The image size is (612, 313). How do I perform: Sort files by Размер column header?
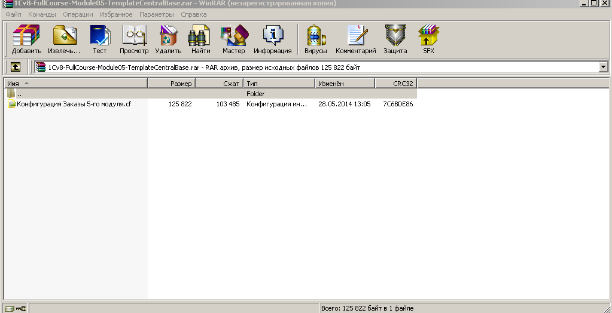(x=172, y=84)
